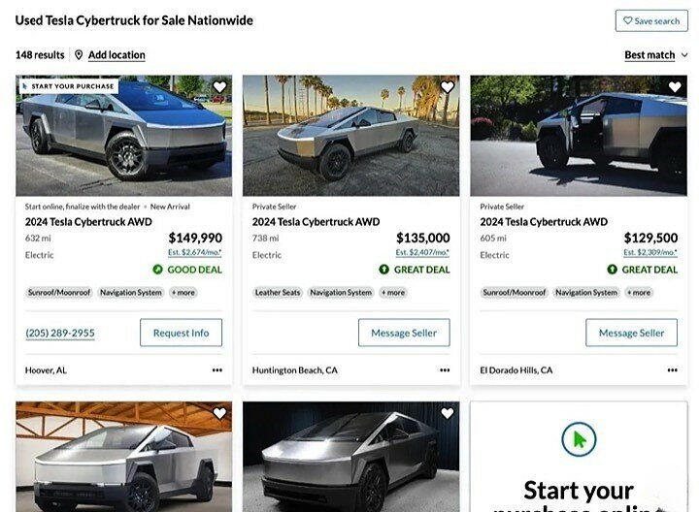Viewport: 699px width, 512px height.
Task: Click green cursor icon in Start your purchase card
Action: tap(579, 440)
